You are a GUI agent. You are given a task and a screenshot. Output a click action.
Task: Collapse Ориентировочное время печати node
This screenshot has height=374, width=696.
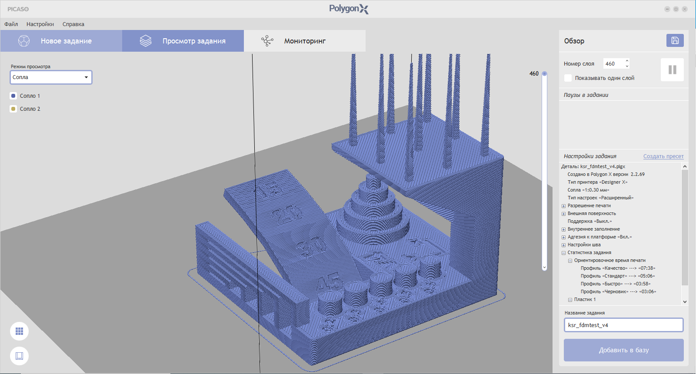(570, 261)
